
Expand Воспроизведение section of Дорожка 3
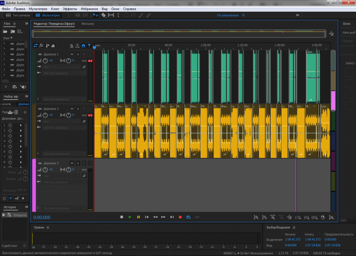[x=38, y=208]
